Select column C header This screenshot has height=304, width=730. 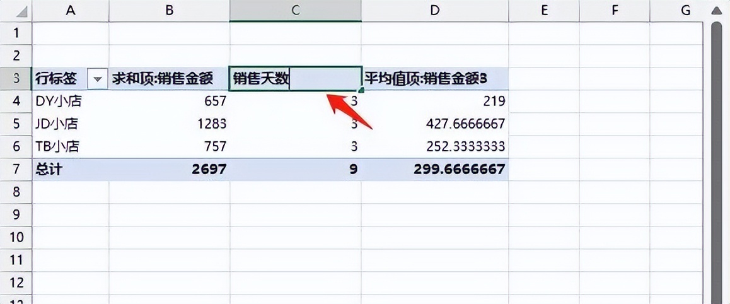click(296, 11)
